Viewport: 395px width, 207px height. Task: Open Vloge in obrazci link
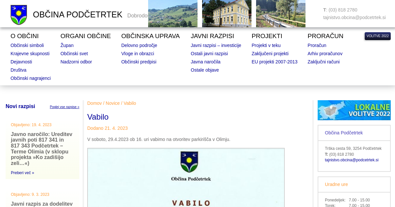tap(137, 54)
